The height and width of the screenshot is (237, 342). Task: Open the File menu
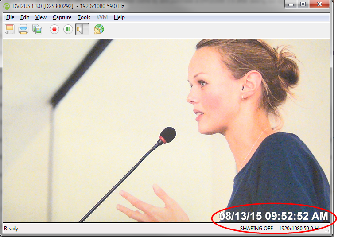pos(10,17)
